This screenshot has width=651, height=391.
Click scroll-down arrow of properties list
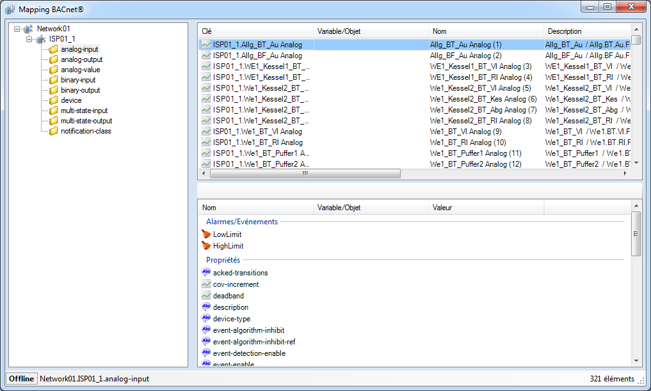coord(636,361)
